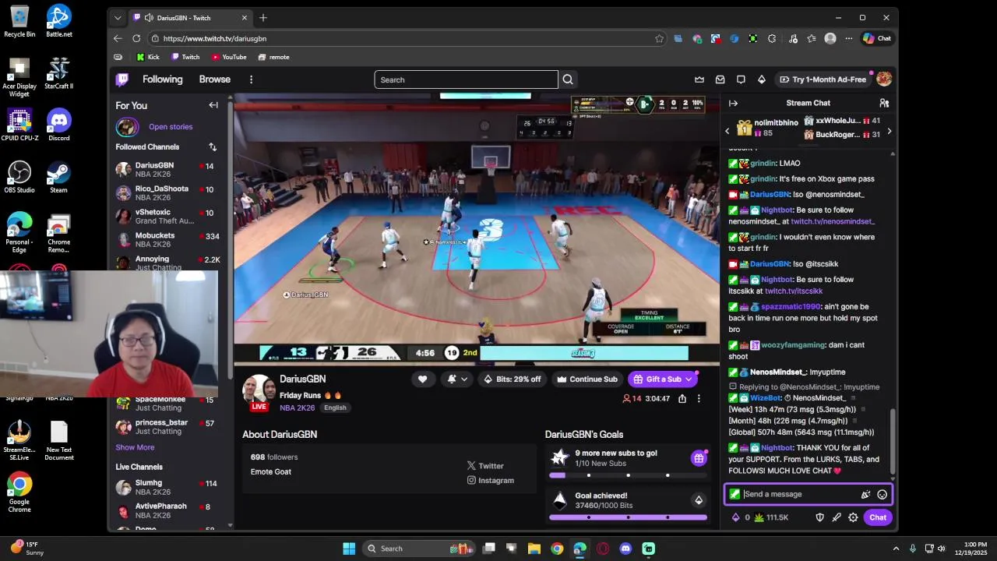
Task: Open File Explorer from taskbar
Action: (x=534, y=549)
